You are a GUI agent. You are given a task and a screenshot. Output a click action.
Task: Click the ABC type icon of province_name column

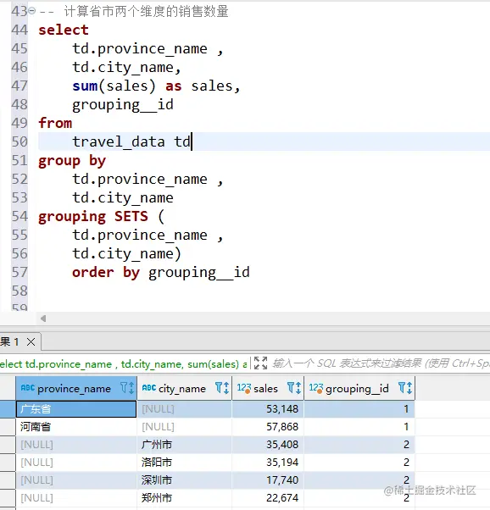click(x=28, y=388)
